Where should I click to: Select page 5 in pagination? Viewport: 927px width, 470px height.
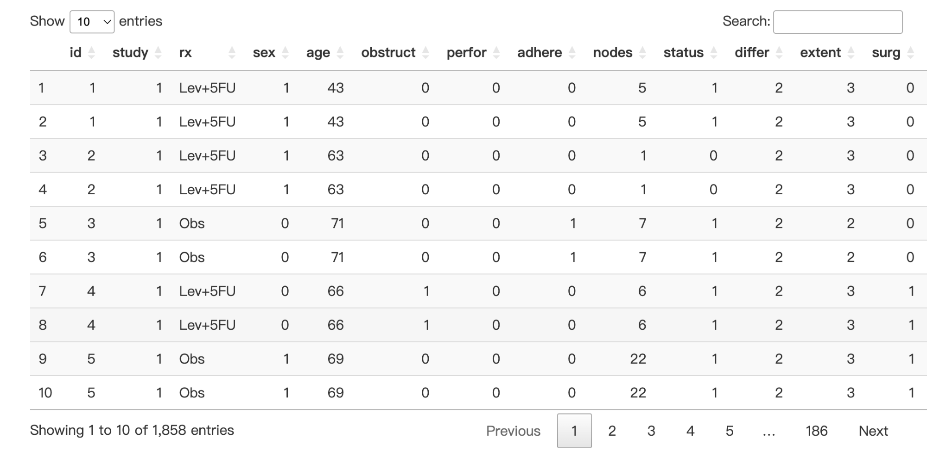pyautogui.click(x=730, y=431)
